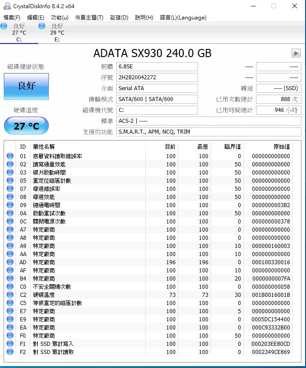Click the status icon for attribute 01

pos(10,156)
